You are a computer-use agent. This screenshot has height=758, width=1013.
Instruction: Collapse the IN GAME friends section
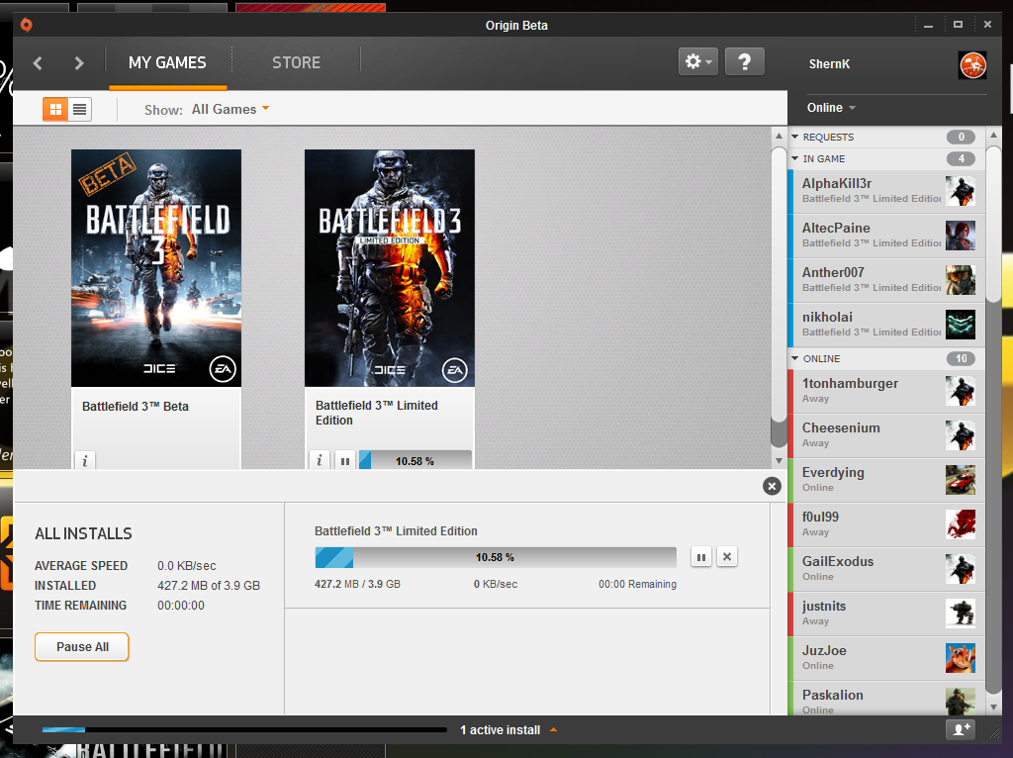tap(794, 158)
